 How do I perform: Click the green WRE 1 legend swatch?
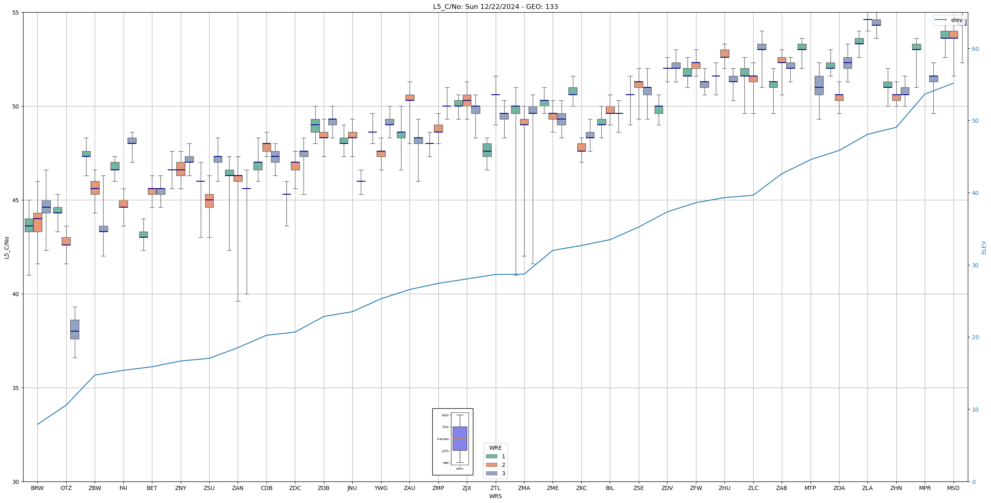[491, 456]
